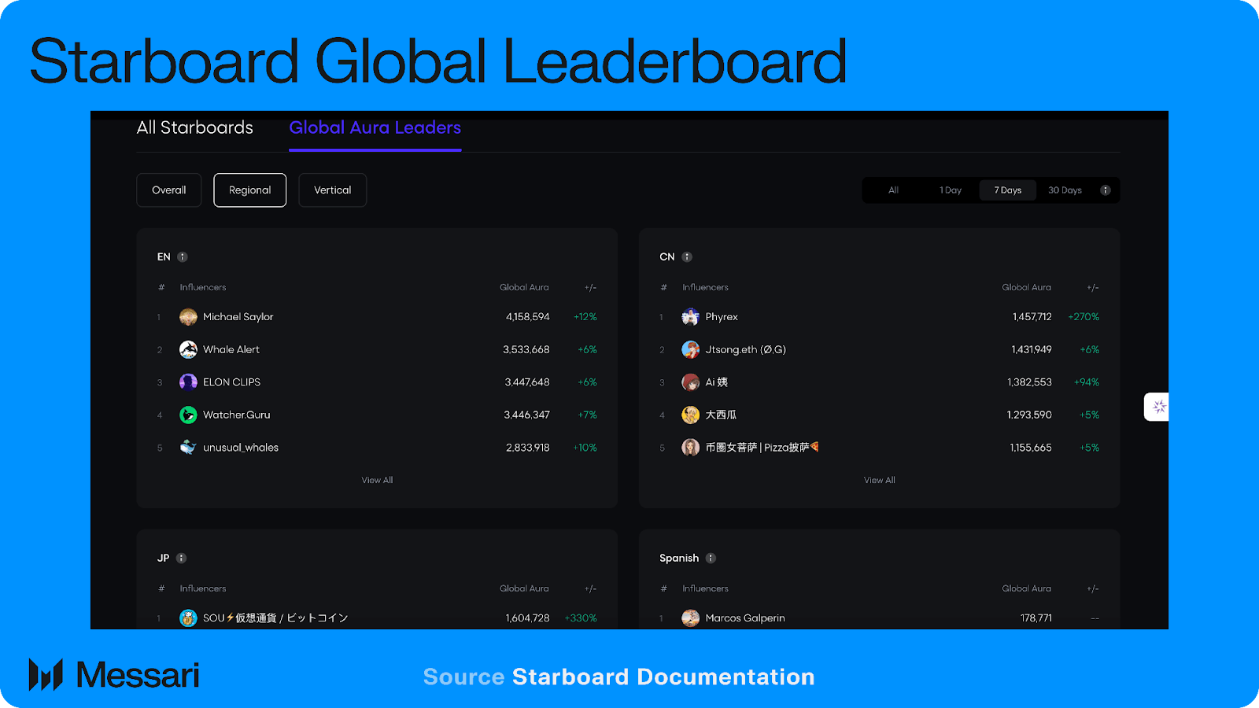This screenshot has width=1259, height=708.
Task: Click Whale Alert's avatar icon
Action: [187, 349]
